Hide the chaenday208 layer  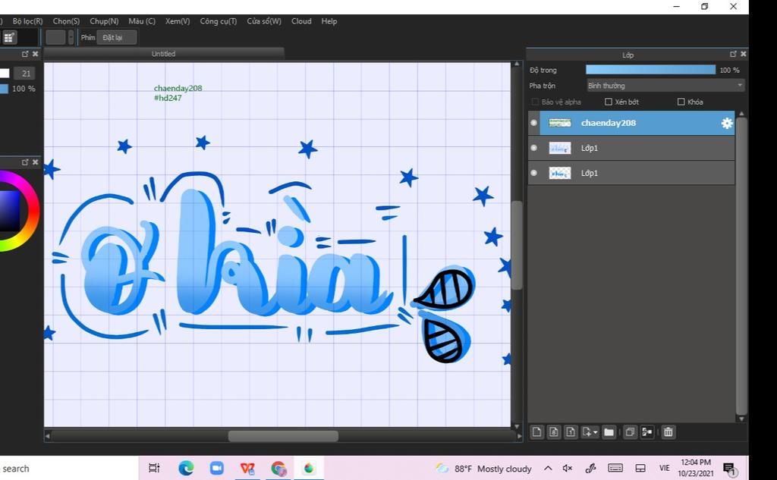(x=533, y=123)
